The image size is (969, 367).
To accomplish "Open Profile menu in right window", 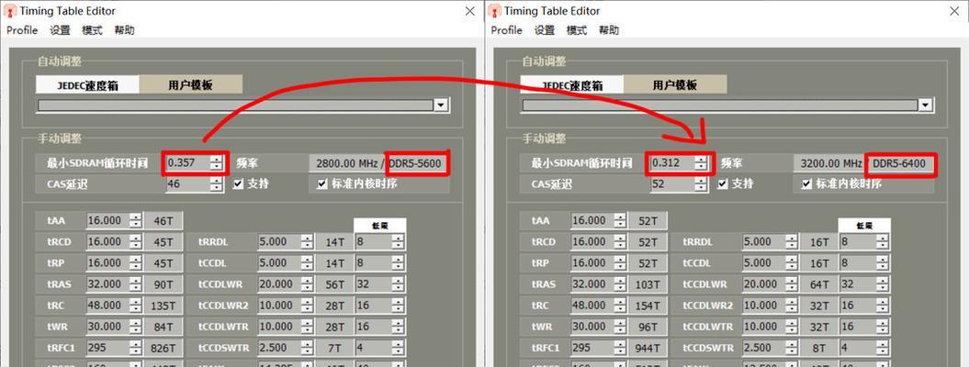I will 507,30.
